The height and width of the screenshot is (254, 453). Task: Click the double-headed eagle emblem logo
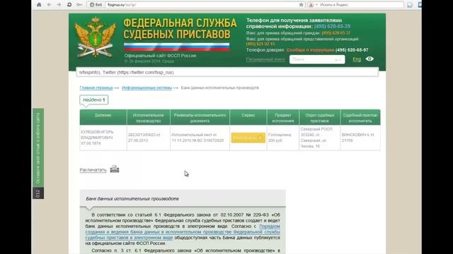[95, 37]
